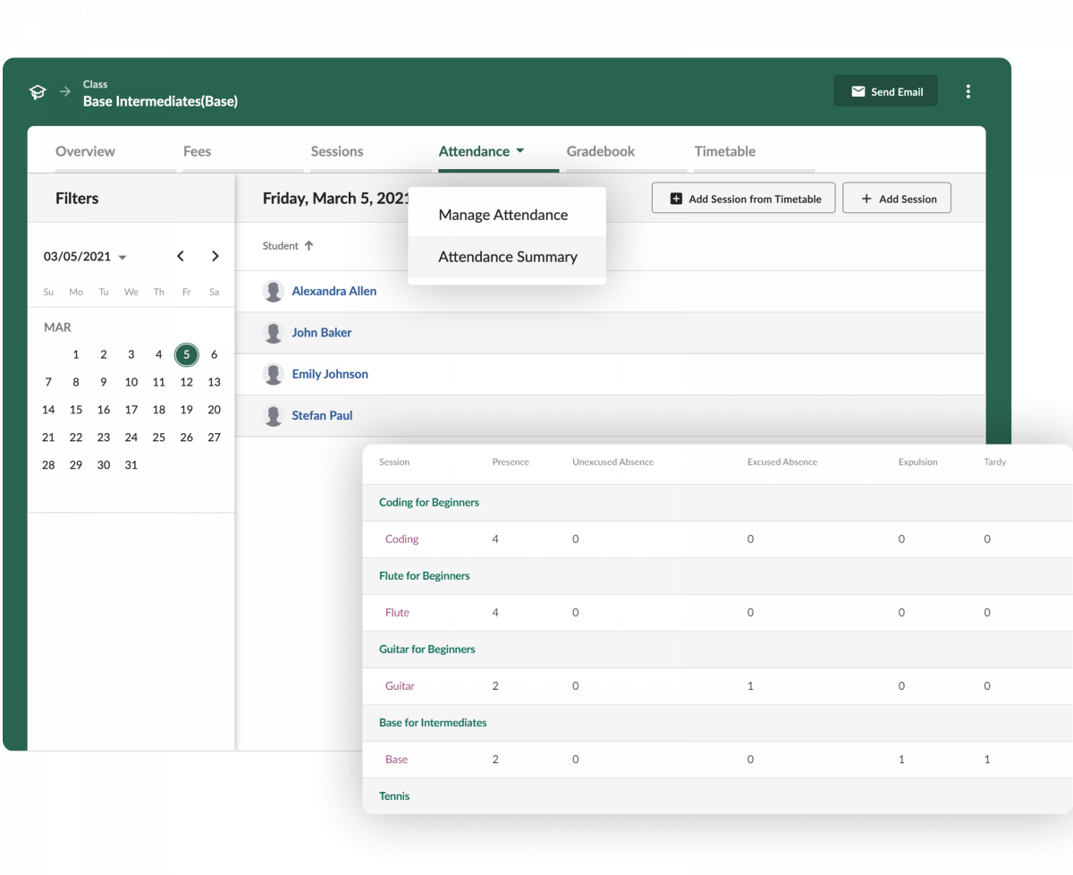Switch to the Fees tab
The width and height of the screenshot is (1073, 875).
198,151
